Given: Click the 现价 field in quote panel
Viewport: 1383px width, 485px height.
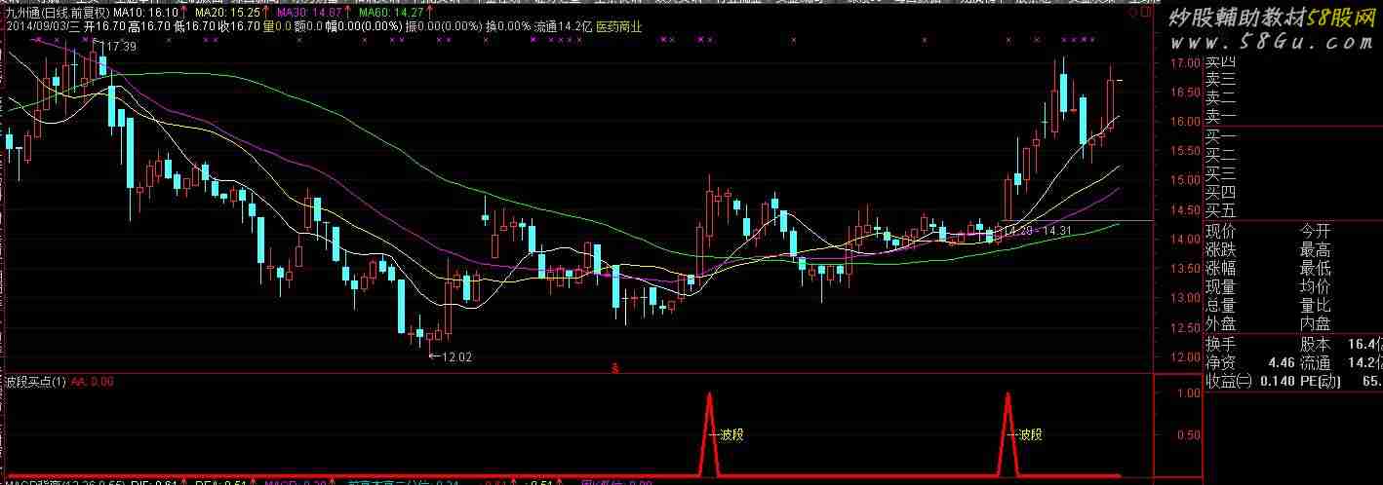Looking at the screenshot, I should [x=1221, y=232].
